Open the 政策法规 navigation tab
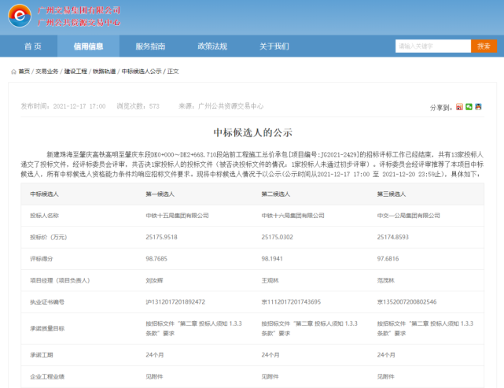The width and height of the screenshot is (504, 388). (212, 46)
